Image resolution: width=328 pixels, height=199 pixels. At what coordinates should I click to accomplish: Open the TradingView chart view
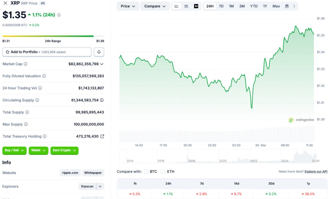(196, 6)
